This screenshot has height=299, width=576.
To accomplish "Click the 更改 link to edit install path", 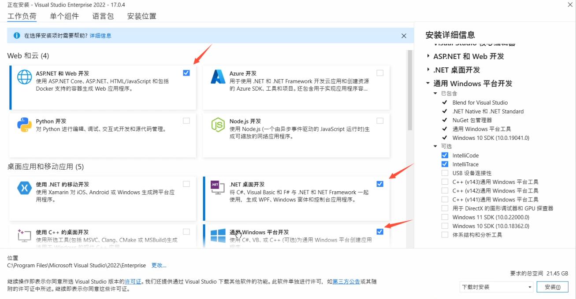I will (x=159, y=266).
